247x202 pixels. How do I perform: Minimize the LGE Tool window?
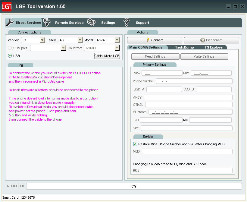tap(229, 7)
